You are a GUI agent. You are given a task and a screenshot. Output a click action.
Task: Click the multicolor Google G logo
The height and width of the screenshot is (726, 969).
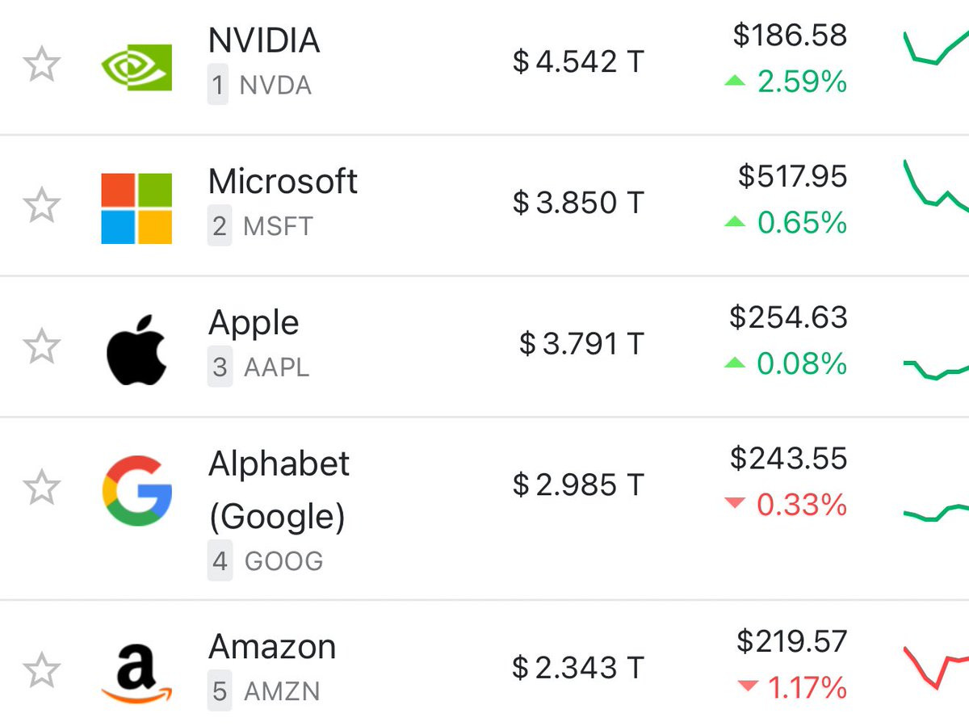(137, 491)
